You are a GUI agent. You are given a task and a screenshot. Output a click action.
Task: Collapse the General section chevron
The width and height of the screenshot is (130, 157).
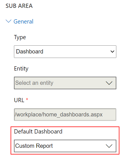coord(8,21)
